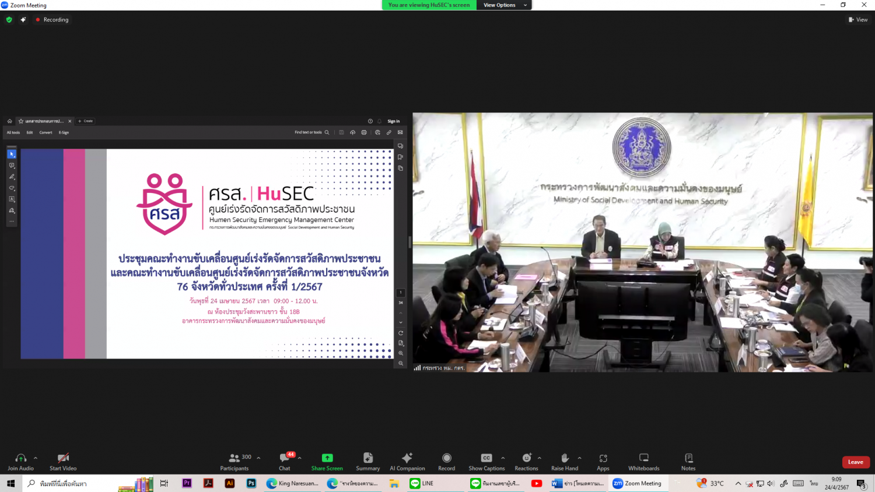Close the PDF document tab
This screenshot has height=492, width=875.
click(70, 121)
